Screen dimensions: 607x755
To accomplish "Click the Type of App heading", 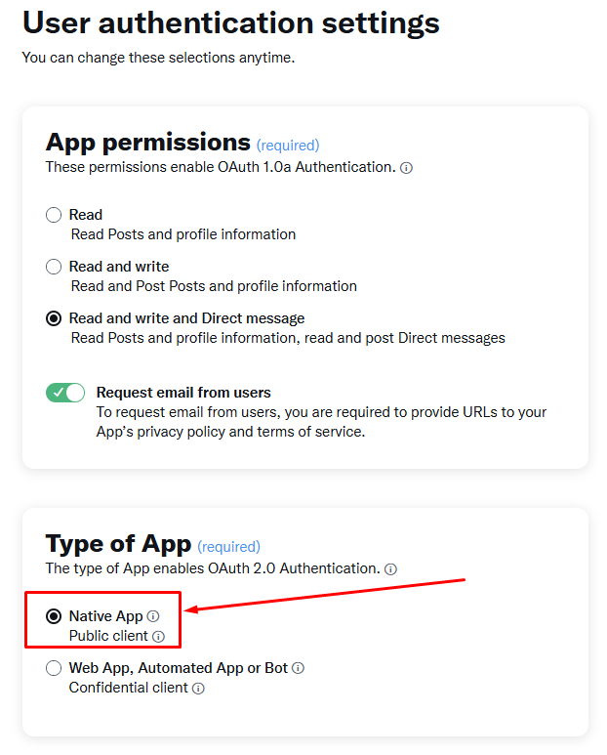I will [118, 544].
